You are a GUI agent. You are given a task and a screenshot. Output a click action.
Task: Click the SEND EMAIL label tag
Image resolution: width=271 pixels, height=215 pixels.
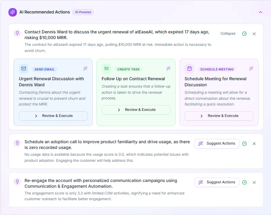44,69
